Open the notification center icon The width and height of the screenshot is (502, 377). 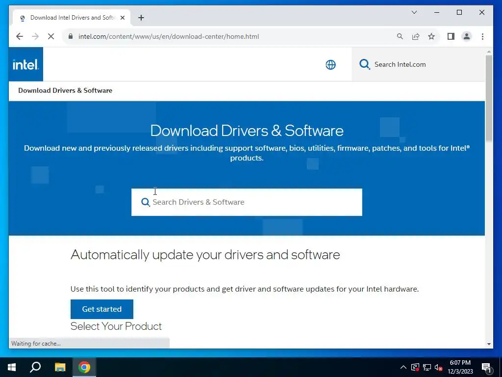click(486, 367)
